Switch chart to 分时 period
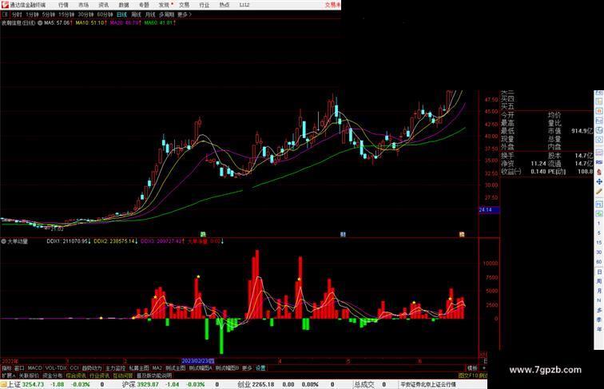 tap(17, 14)
